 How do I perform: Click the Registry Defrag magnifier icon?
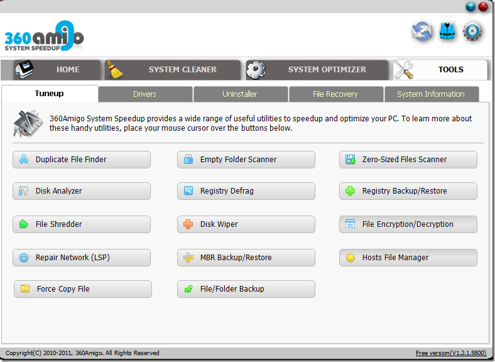[188, 190]
